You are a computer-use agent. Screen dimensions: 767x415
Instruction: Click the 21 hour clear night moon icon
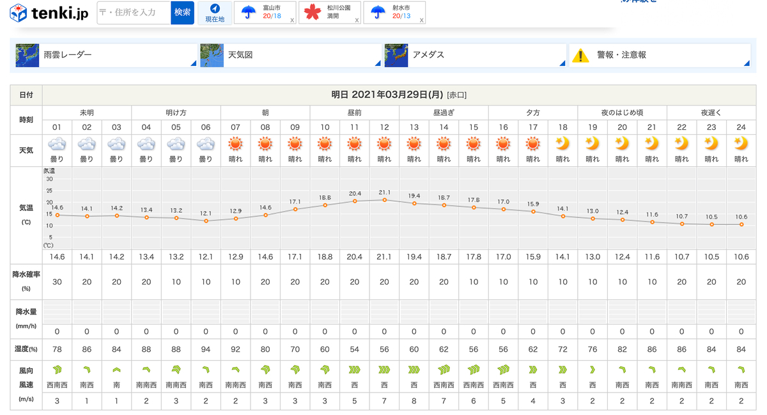coord(652,143)
